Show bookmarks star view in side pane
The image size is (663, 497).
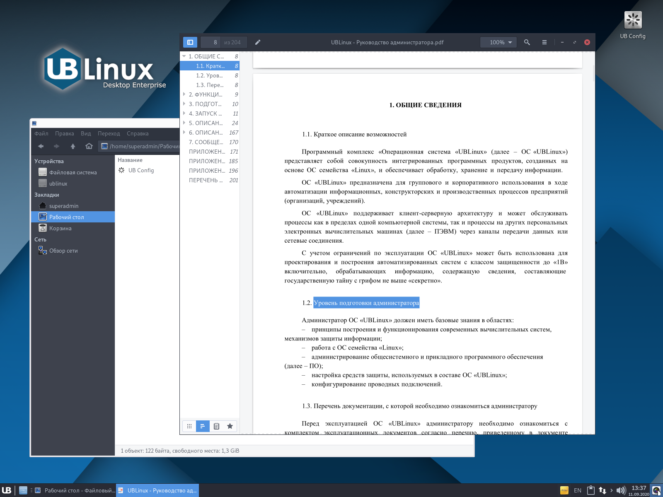[230, 426]
